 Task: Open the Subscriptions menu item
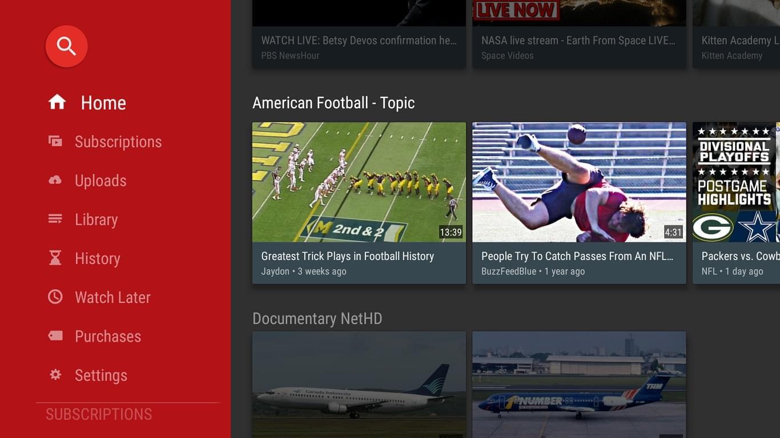tap(118, 142)
